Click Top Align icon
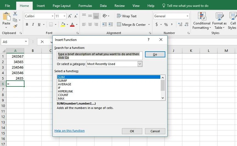The width and height of the screenshot is (237, 146). (x=84, y=15)
